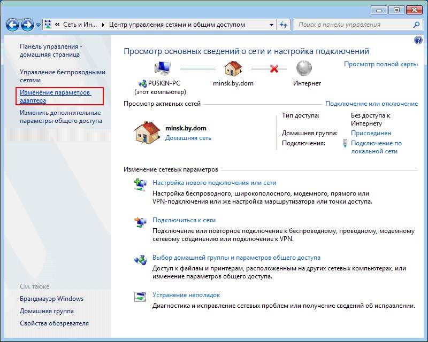
Task: Open Просмотр полной карты link
Action: click(380, 64)
